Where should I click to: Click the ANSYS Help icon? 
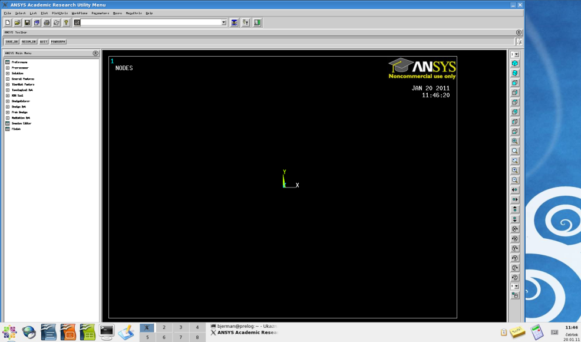pos(65,22)
